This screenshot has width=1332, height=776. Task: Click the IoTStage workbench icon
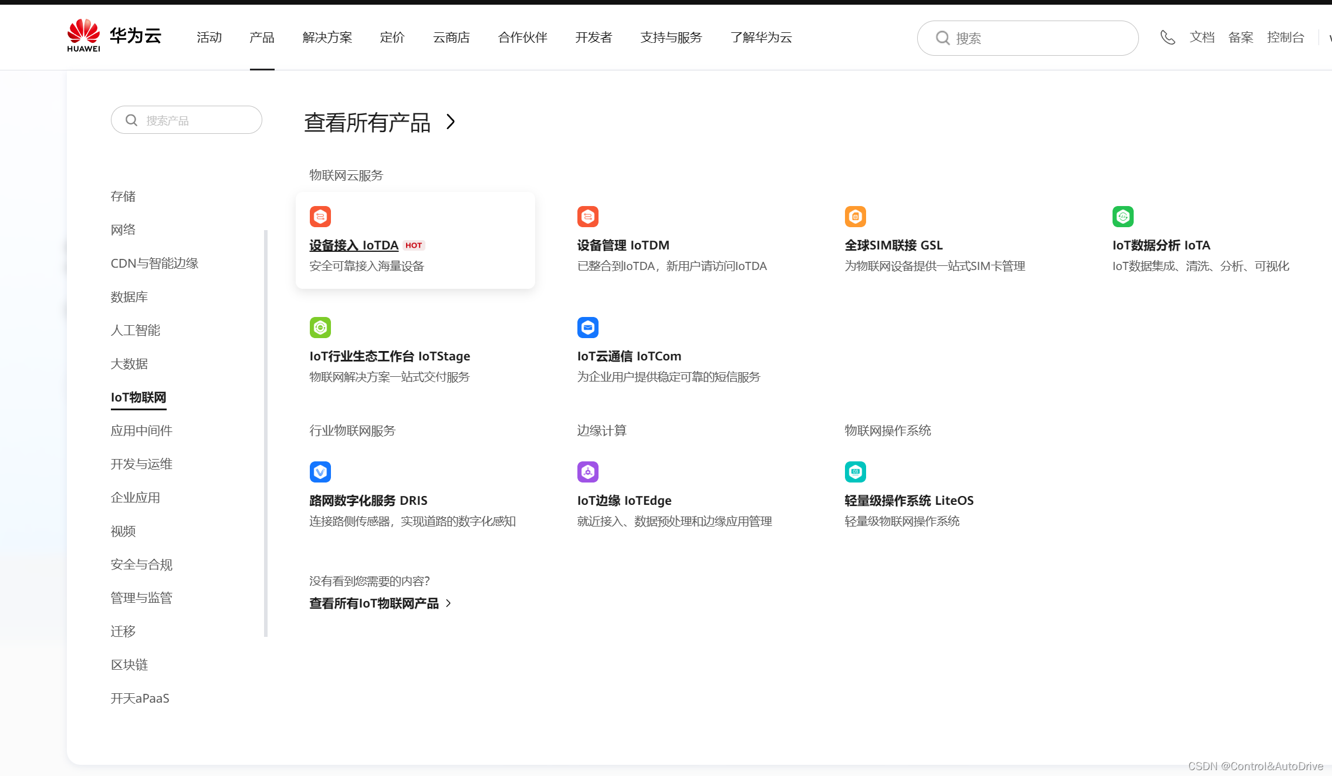click(x=320, y=328)
